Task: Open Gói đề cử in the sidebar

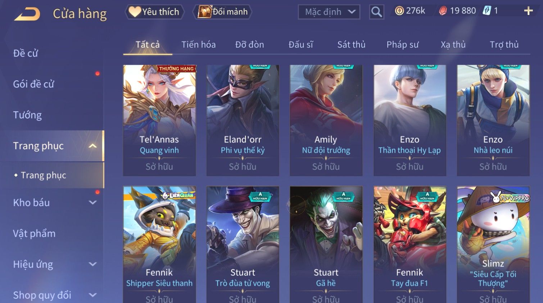Action: [33, 84]
